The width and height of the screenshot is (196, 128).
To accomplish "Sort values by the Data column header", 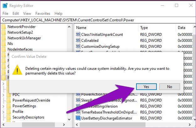I will 182,28.
